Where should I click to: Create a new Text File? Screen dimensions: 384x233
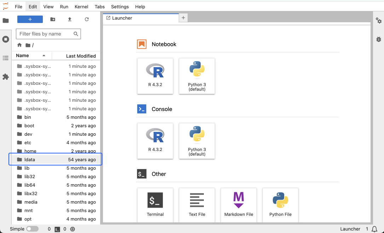(197, 205)
